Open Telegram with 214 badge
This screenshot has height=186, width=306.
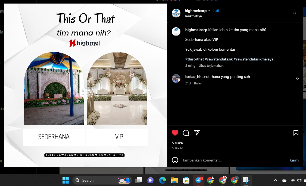click(x=198, y=180)
